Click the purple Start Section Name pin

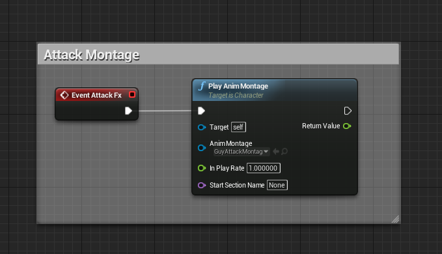point(202,185)
